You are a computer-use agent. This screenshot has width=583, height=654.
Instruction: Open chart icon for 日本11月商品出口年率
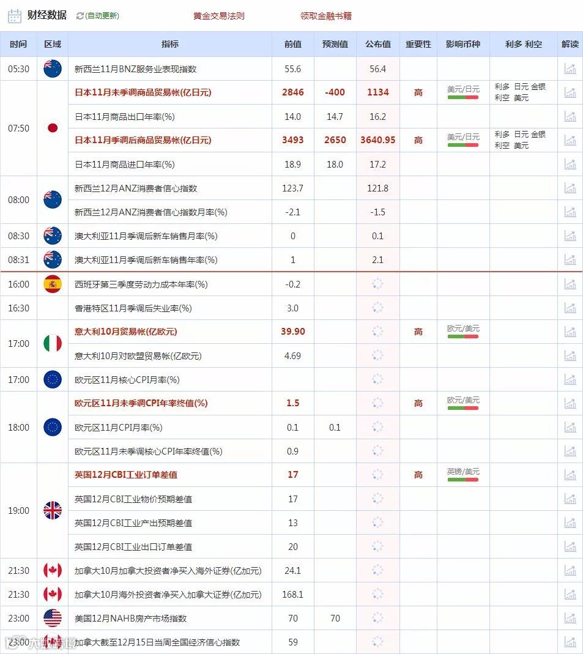click(570, 116)
